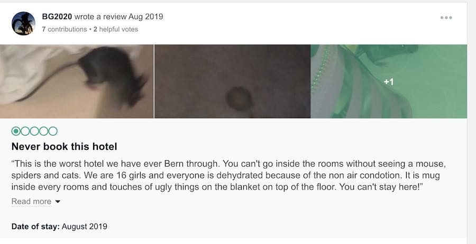View more photos via the +1 thumbnail
The image size is (476, 244).
(x=389, y=81)
